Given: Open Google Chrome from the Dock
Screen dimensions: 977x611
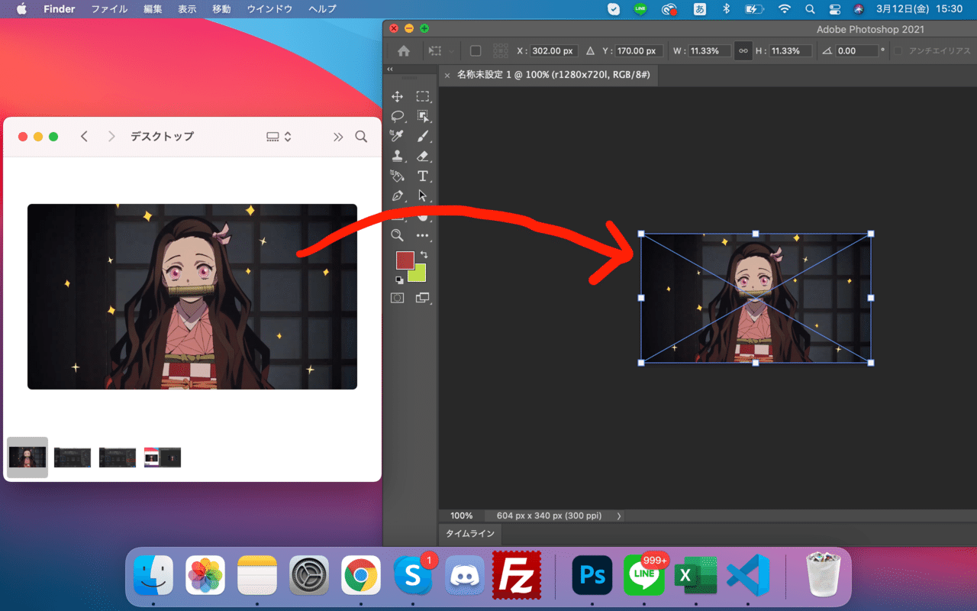Looking at the screenshot, I should [x=361, y=575].
